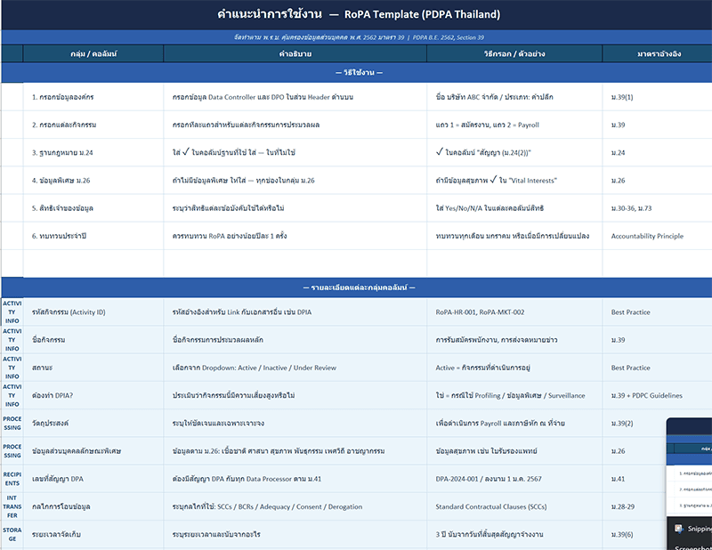
Task: Click the title banner 'RoPA Template (PDPA Thailand)'
Action: point(359,14)
